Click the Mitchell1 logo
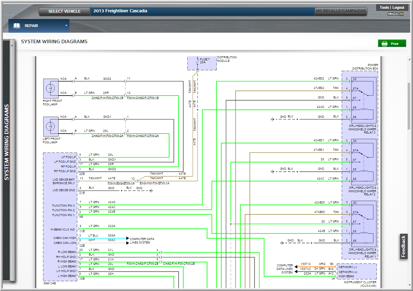This screenshot has width=413, height=291. pos(395,14)
